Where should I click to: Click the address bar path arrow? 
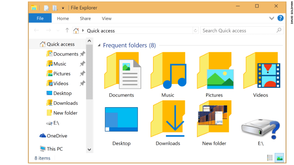coord(83,30)
